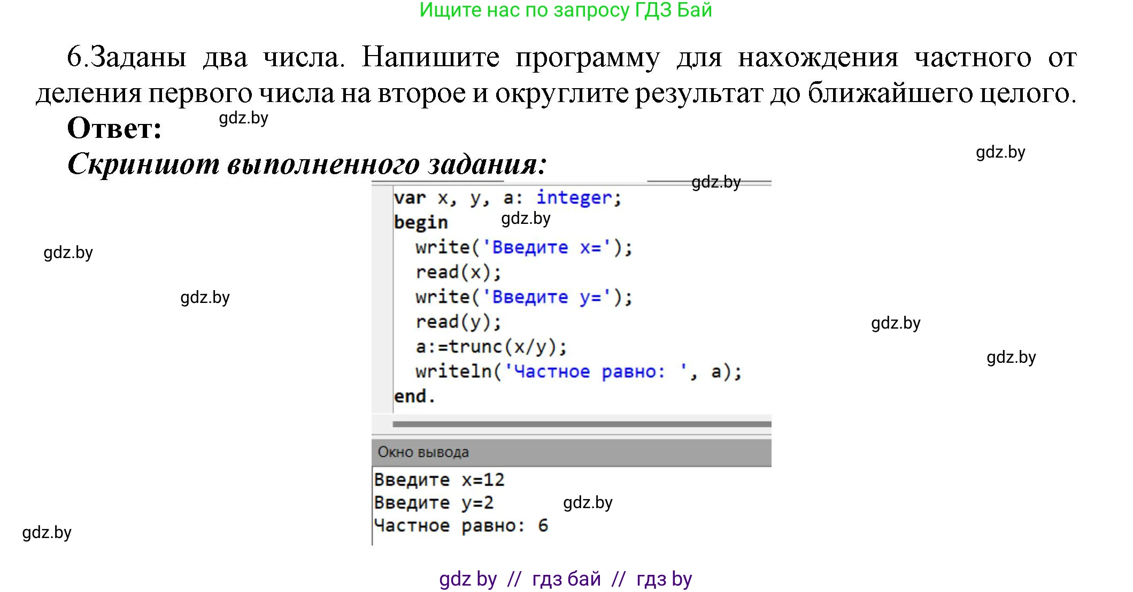Click the output result Частное равно: 6
Viewport: 1133px width, 592px height.
pyautogui.click(x=461, y=526)
